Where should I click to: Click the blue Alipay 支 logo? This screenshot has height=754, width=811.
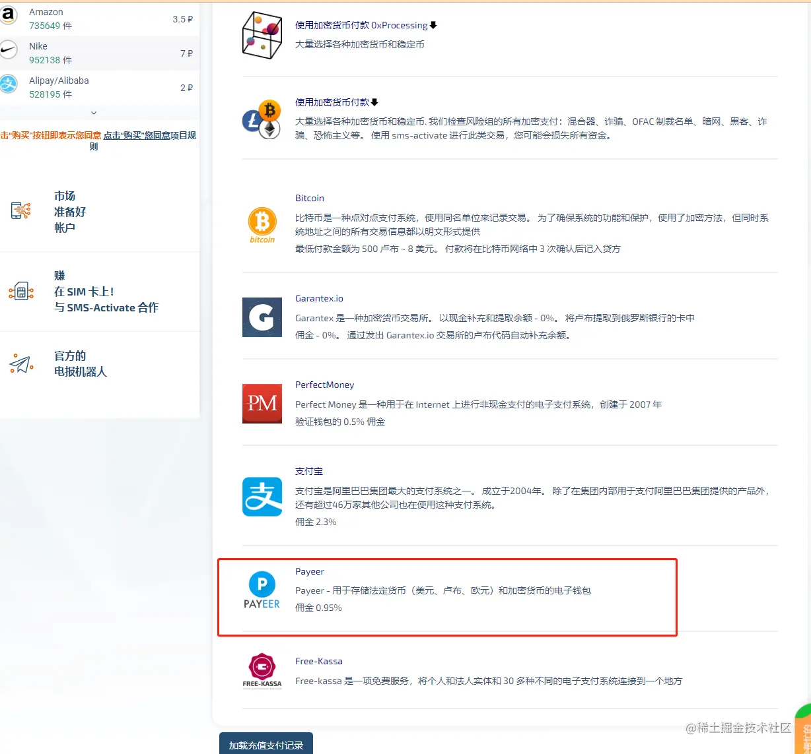(262, 497)
